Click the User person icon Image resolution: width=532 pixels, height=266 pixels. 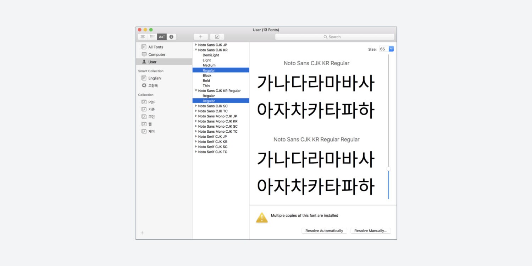tap(144, 62)
